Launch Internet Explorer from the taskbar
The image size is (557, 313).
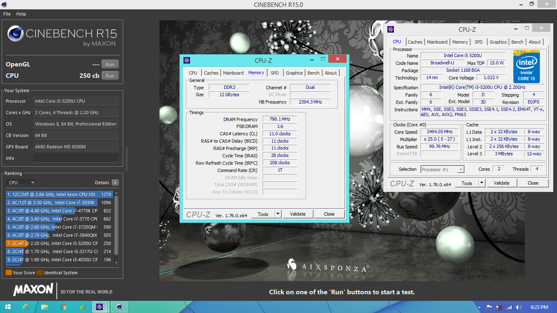(x=26, y=307)
